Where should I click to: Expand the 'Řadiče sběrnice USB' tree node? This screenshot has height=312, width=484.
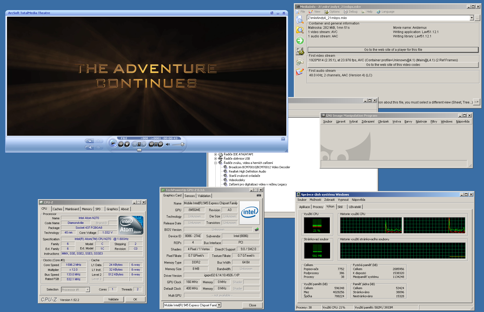tap(215, 159)
